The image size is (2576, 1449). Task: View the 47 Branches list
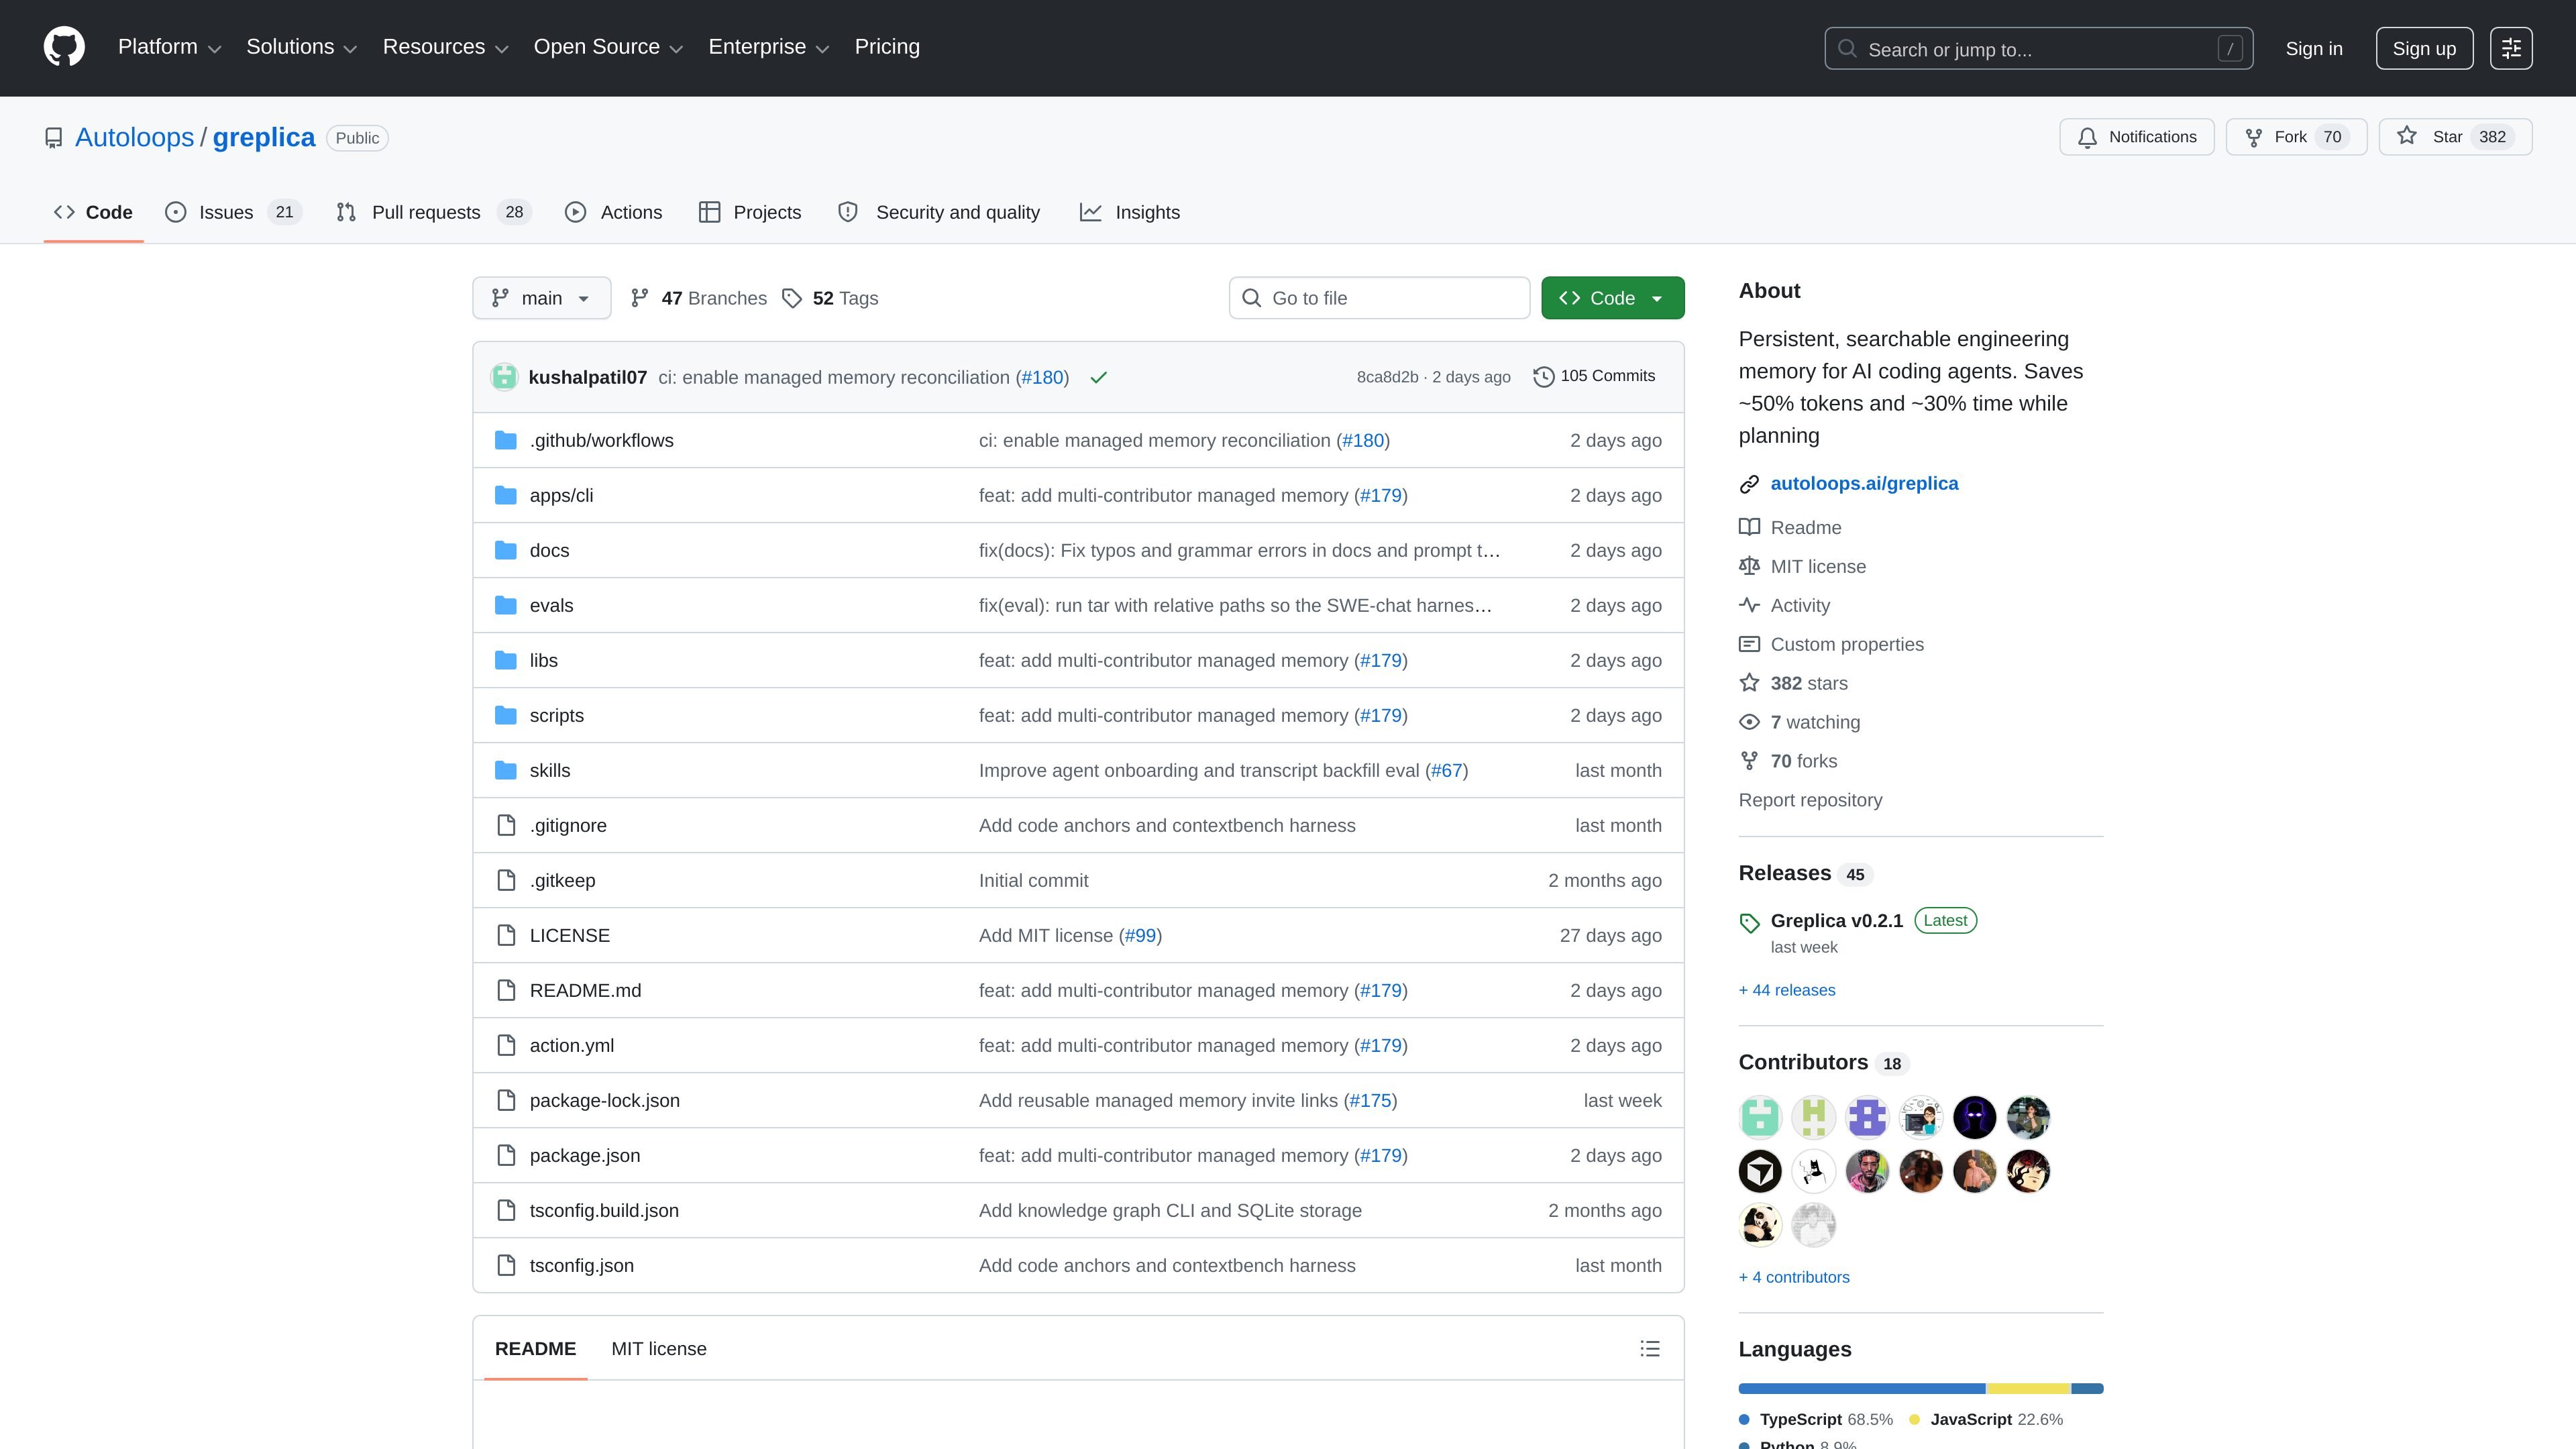[699, 298]
